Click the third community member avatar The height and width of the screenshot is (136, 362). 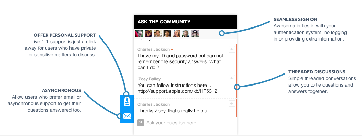(x=158, y=34)
